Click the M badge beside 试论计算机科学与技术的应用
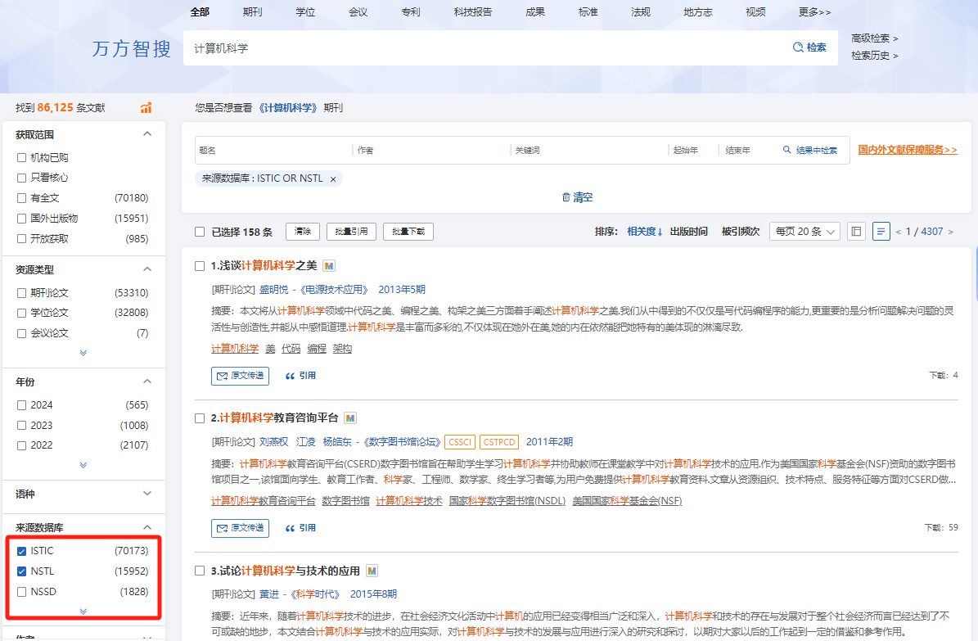Viewport: 978px width, 641px height. tap(372, 571)
